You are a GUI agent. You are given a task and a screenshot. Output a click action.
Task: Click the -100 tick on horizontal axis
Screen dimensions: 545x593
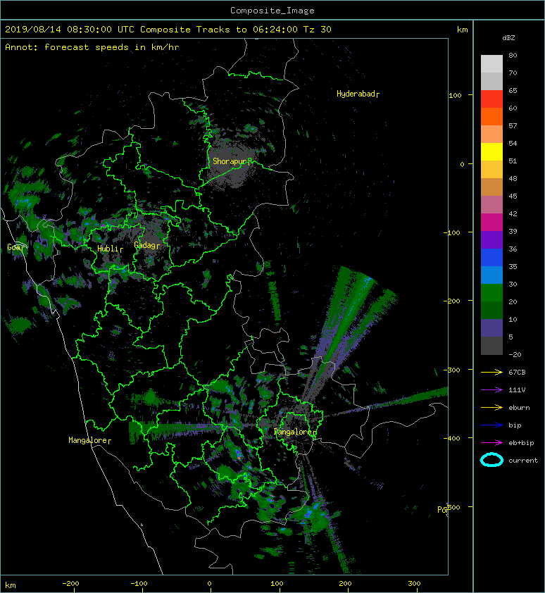point(139,584)
